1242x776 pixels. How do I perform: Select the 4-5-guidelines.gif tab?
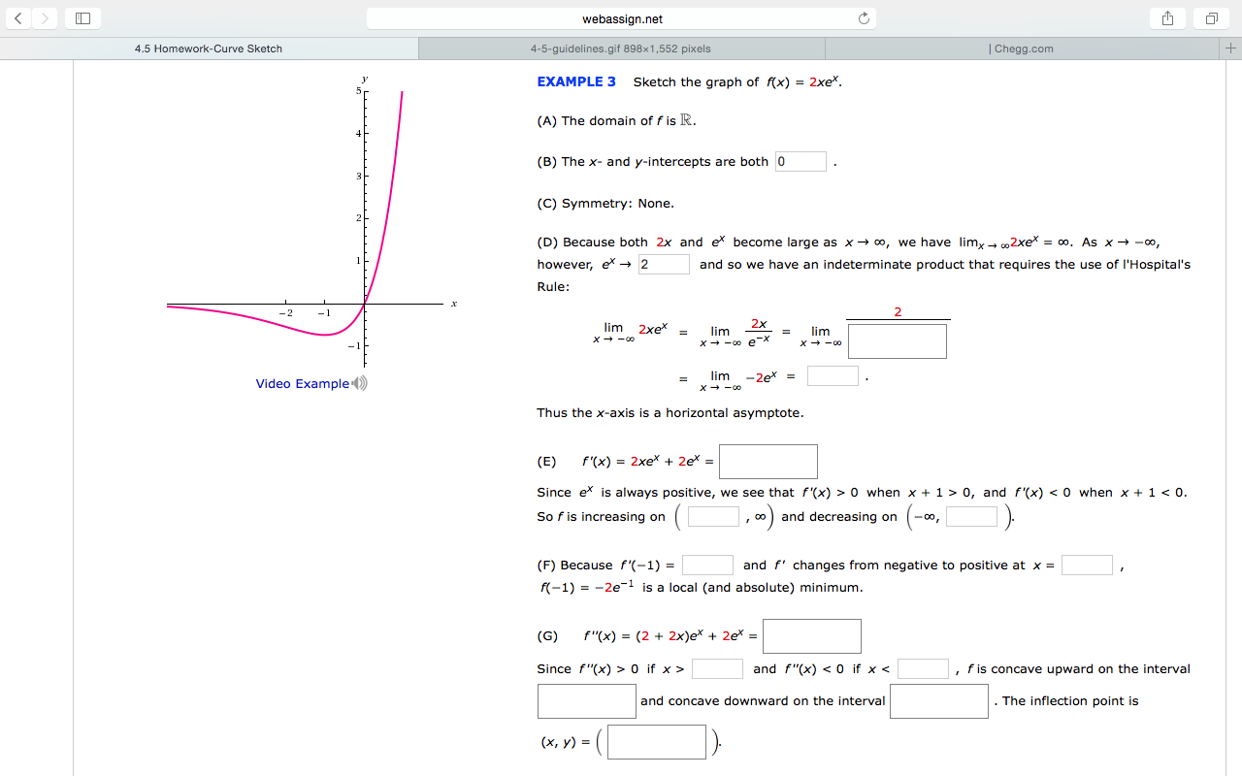point(621,48)
